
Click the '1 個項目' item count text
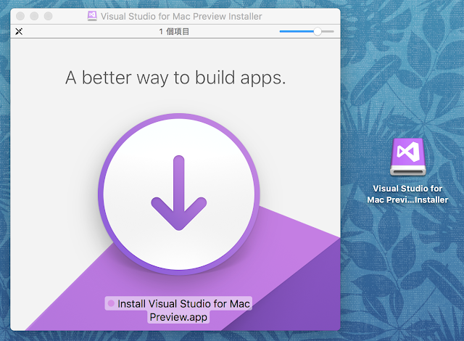click(x=174, y=31)
